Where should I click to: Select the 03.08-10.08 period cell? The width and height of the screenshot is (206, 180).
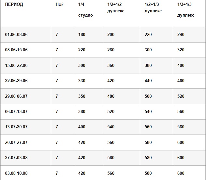coord(16,173)
